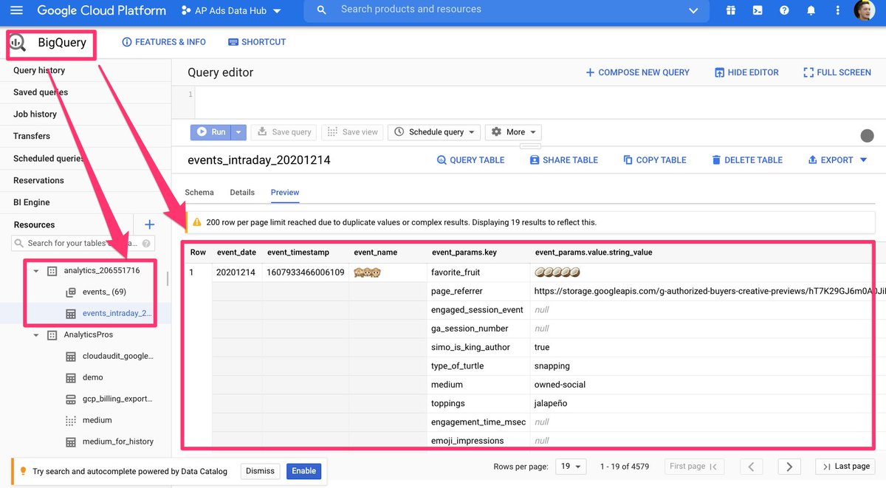Expand the search bar dropdown arrow
The height and width of the screenshot is (488, 886).
pos(693,10)
